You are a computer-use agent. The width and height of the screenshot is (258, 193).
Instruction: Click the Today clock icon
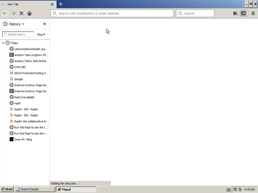pos(7,43)
